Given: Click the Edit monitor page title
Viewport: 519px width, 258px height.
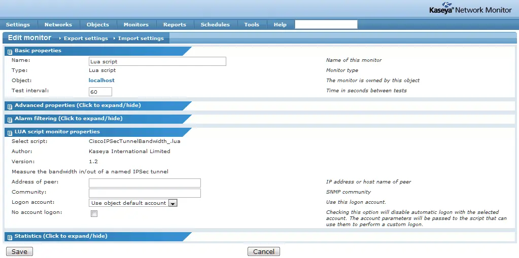Looking at the screenshot, I should [x=29, y=38].
